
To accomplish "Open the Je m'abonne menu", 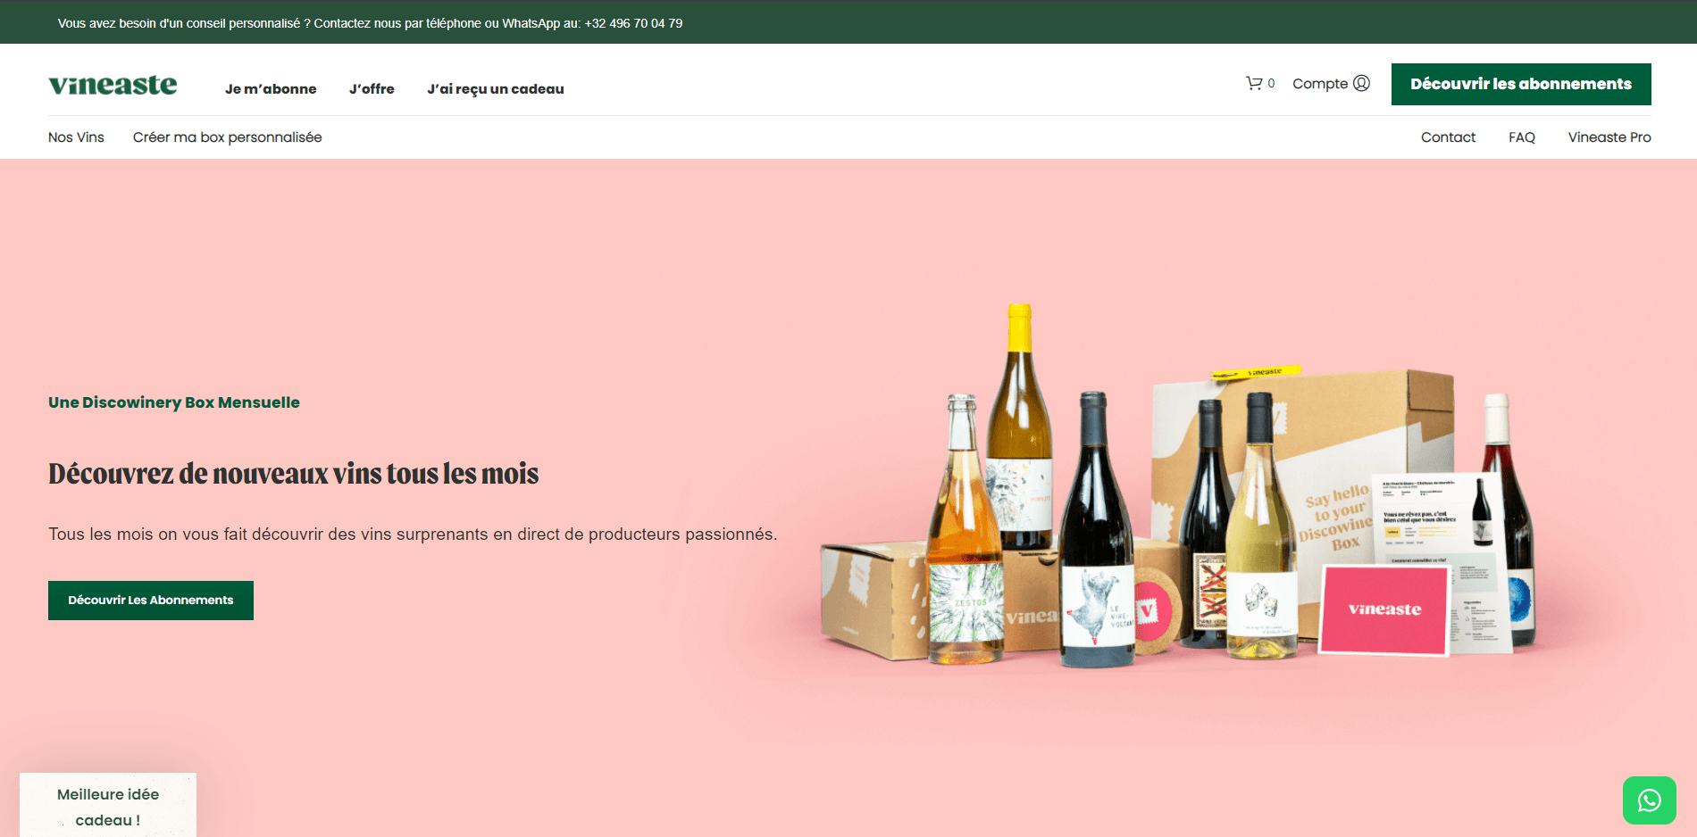I will tap(271, 88).
